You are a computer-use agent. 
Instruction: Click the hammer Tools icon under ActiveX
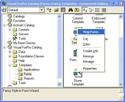(x=15, y=39)
